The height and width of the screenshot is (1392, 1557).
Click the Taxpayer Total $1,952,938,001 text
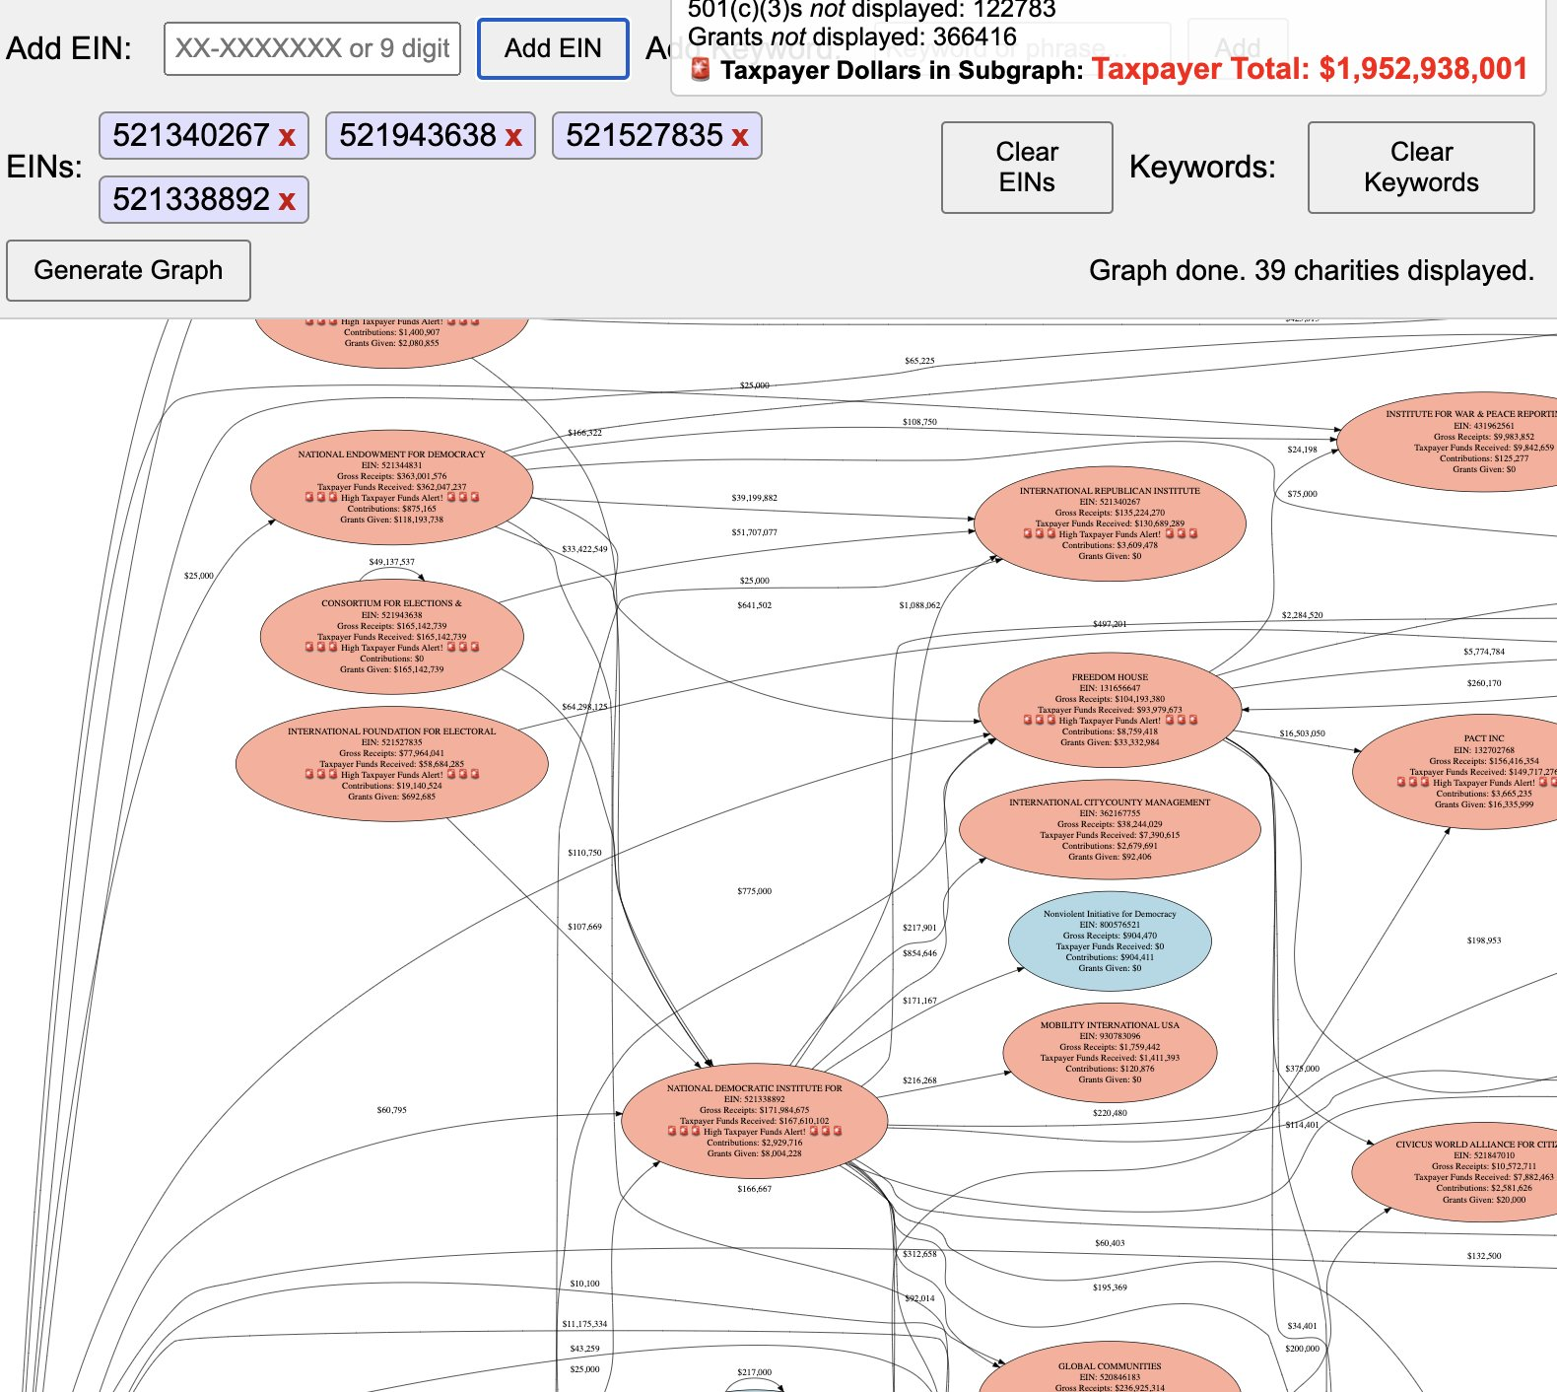(1310, 69)
